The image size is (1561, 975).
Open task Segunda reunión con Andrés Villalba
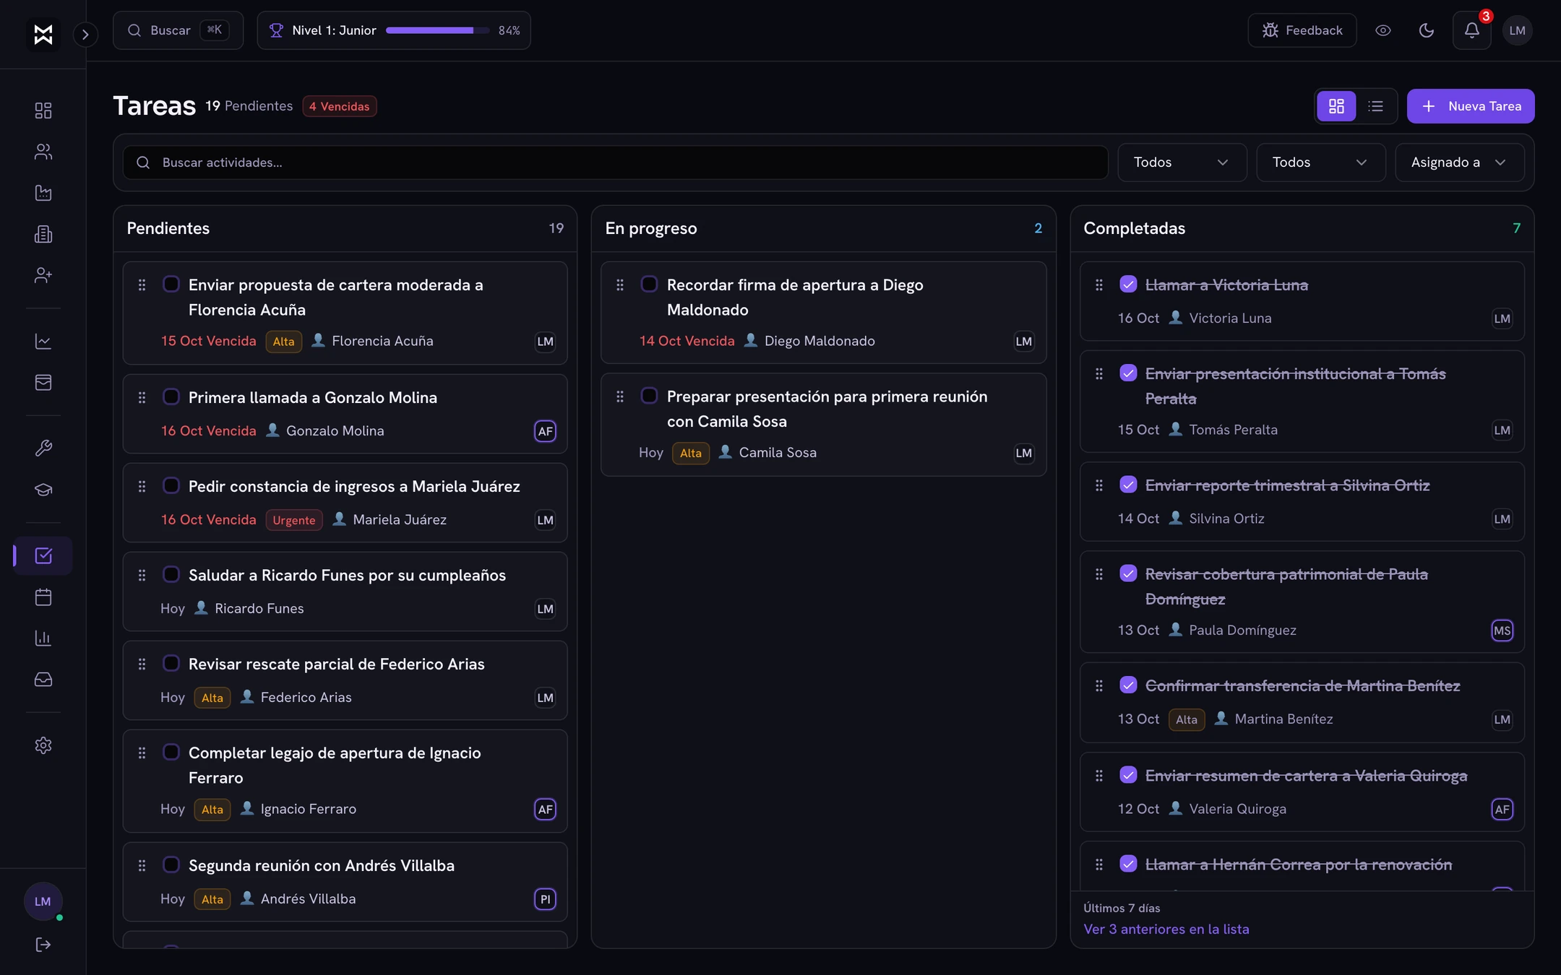pyautogui.click(x=322, y=865)
